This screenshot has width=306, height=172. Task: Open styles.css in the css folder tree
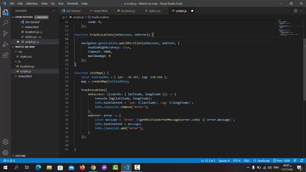tap(26, 56)
